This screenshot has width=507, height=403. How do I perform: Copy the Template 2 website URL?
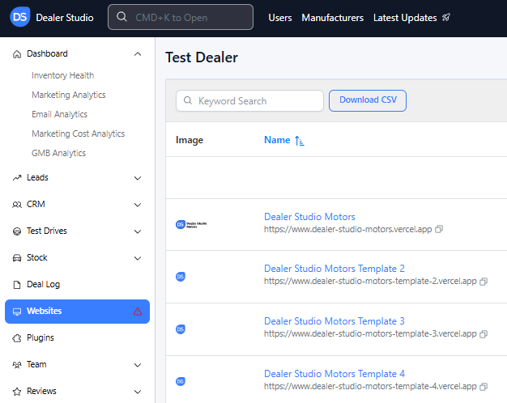tap(484, 282)
